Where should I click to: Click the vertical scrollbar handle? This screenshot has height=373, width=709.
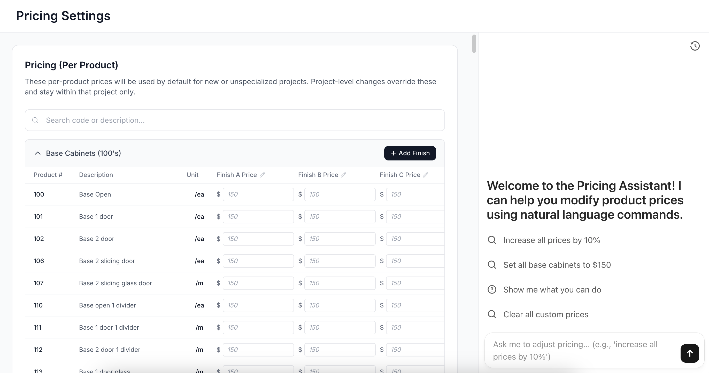pyautogui.click(x=474, y=43)
